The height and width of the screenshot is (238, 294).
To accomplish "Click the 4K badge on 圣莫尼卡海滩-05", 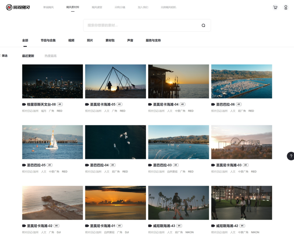I will click(x=119, y=104).
